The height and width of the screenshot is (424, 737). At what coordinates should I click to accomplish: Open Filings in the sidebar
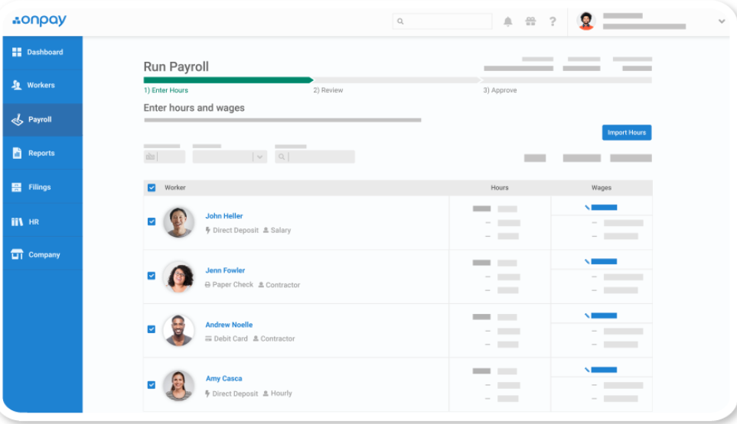click(x=43, y=187)
